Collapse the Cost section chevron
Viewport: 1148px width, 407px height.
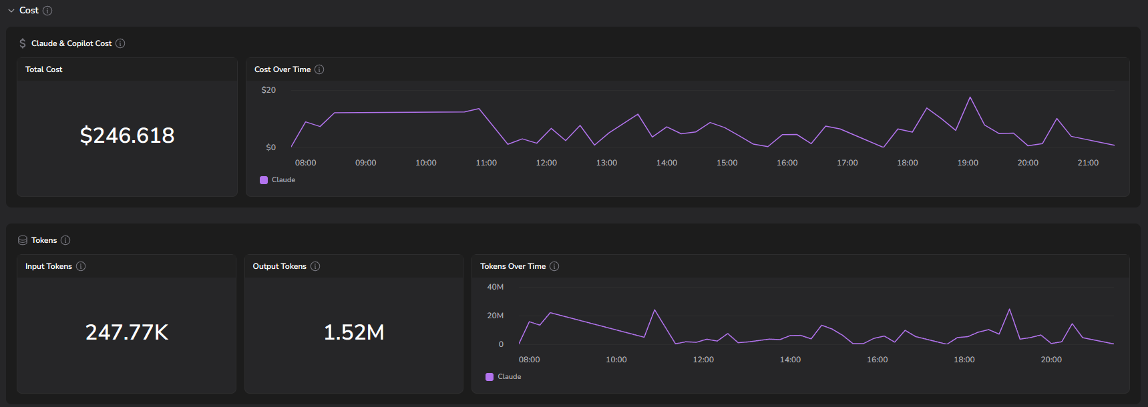point(11,11)
